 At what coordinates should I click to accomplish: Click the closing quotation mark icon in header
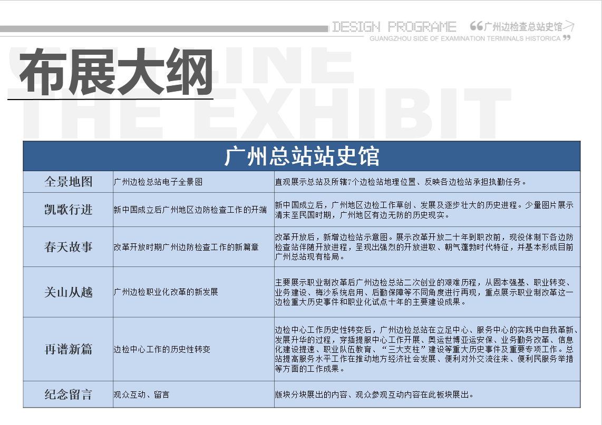pos(567,38)
